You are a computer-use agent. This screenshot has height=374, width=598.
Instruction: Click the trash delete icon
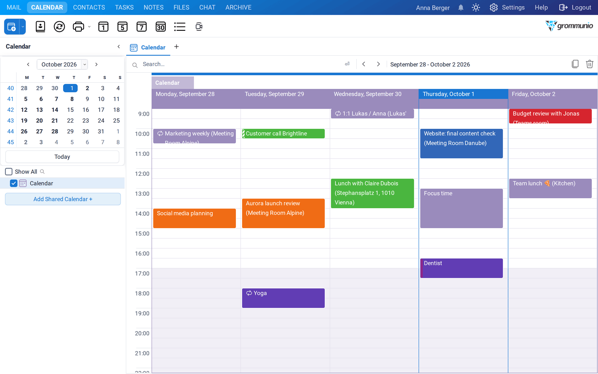click(590, 64)
